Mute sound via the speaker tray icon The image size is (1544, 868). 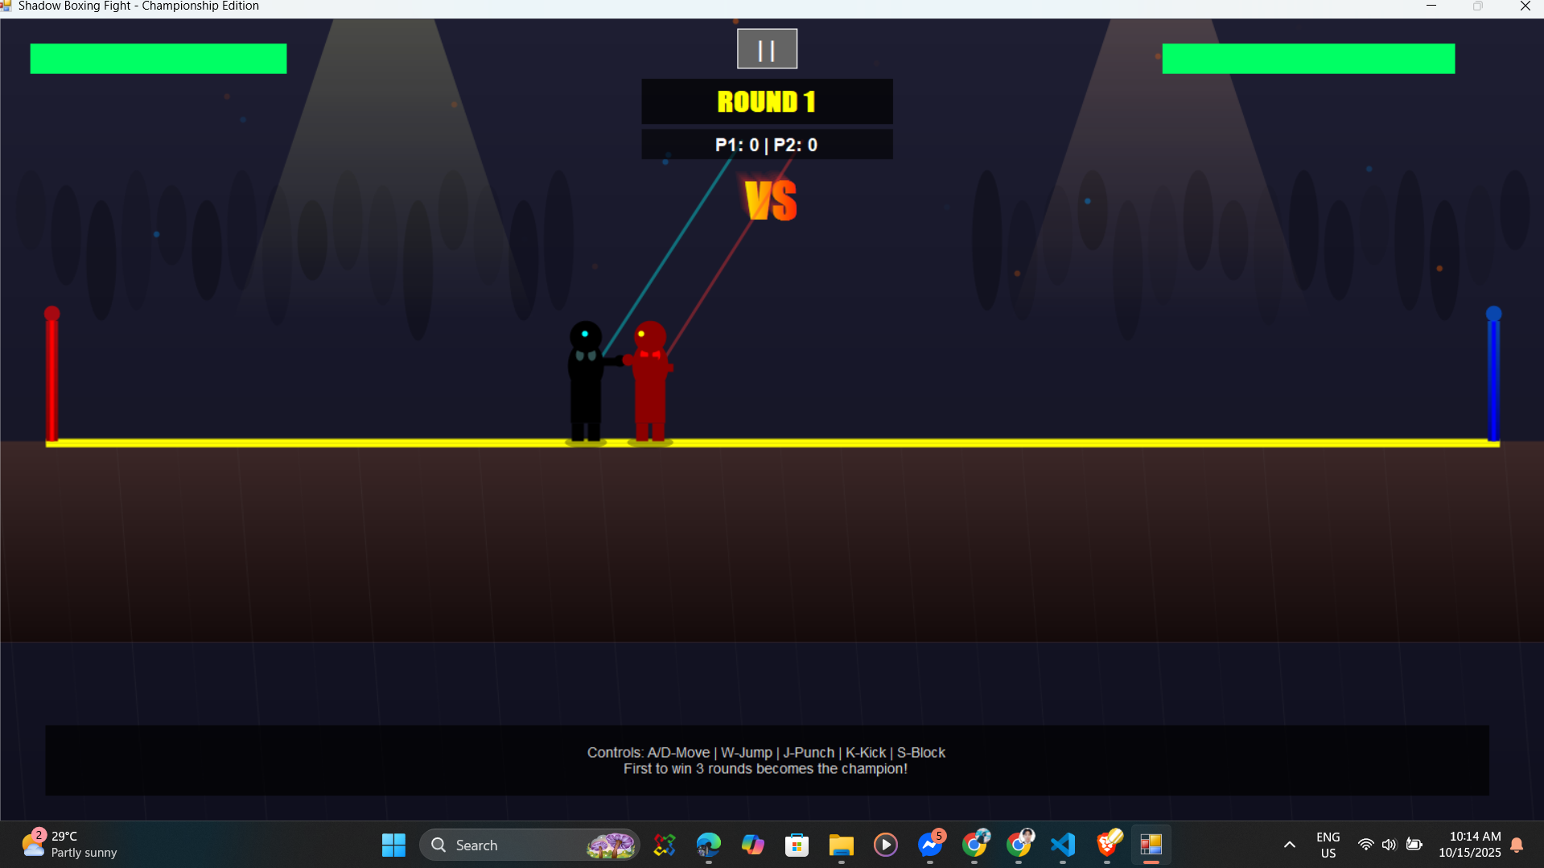click(1390, 845)
